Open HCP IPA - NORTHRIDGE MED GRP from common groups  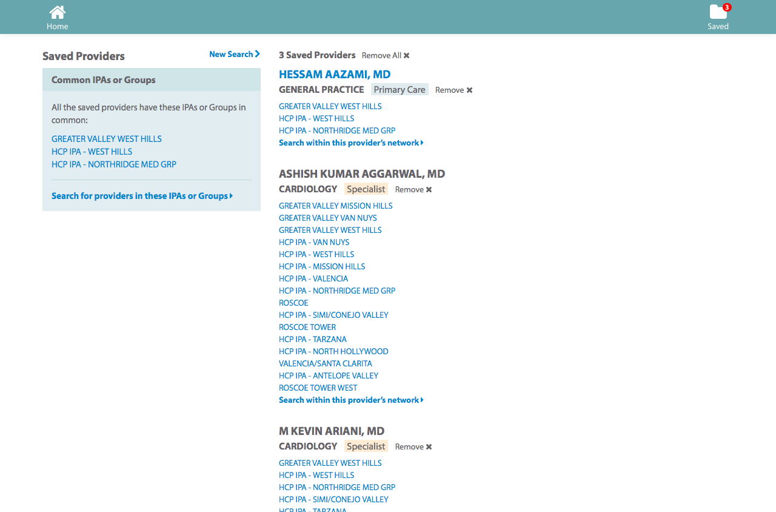click(x=114, y=164)
